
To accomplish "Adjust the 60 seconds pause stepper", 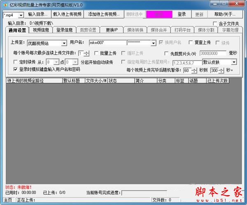I will (x=194, y=71).
